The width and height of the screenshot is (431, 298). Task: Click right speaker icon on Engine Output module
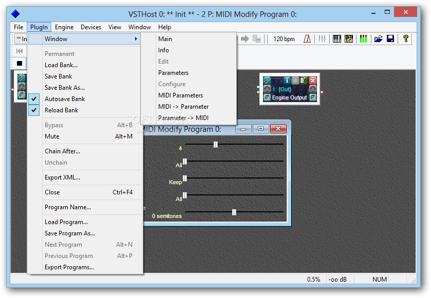[312, 97]
